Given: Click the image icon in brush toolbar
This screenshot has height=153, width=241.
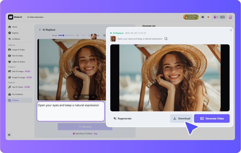Looking at the screenshot, I should click(104, 35).
